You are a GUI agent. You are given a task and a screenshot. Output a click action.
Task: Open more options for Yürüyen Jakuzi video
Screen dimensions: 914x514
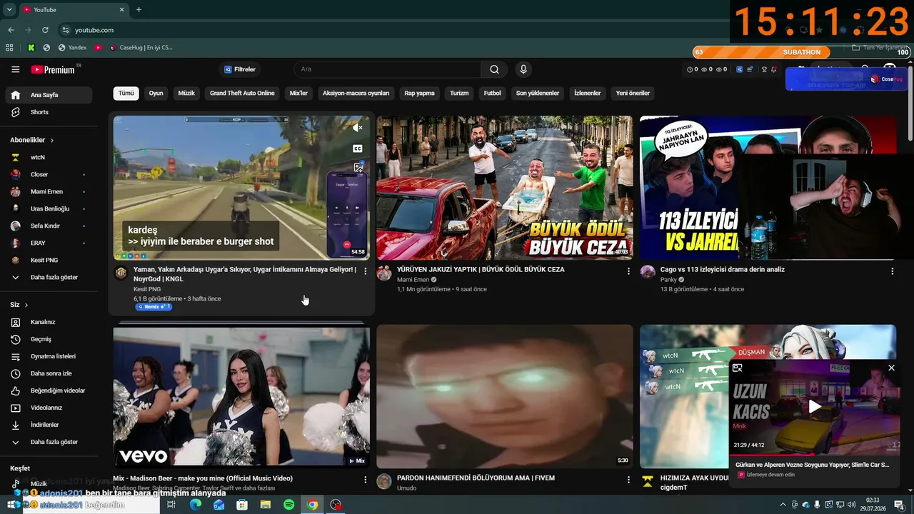tap(628, 271)
